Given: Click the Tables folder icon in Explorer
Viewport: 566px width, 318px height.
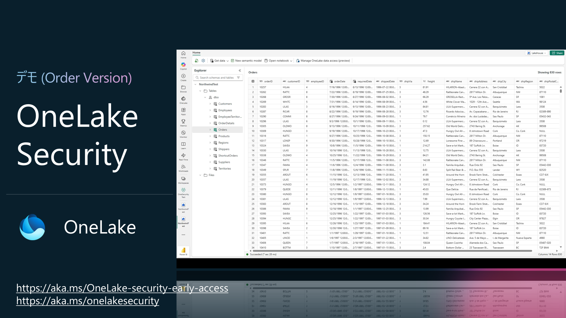Looking at the screenshot, I should click(x=206, y=91).
